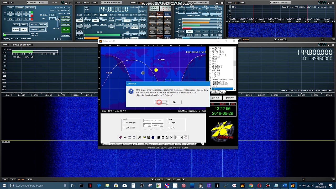The height and width of the screenshot is (189, 336).
Task: Click the green PLAY! button in SDRuno Main
Action: coord(66,30)
